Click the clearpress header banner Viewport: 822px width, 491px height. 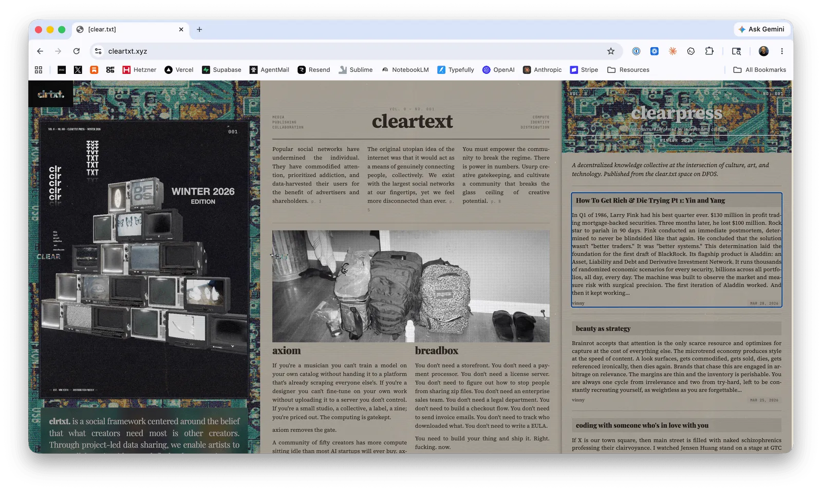pyautogui.click(x=677, y=117)
